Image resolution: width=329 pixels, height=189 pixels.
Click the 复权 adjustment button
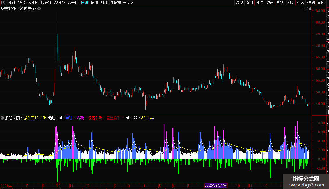point(239,3)
